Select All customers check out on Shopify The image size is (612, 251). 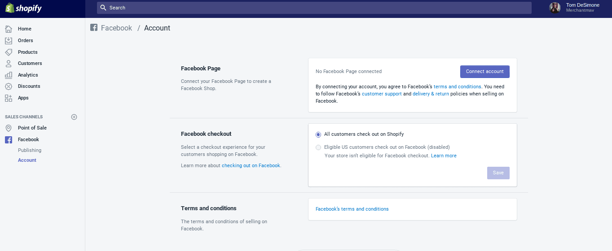coord(318,134)
